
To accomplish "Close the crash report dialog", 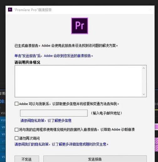I will (150, 10).
